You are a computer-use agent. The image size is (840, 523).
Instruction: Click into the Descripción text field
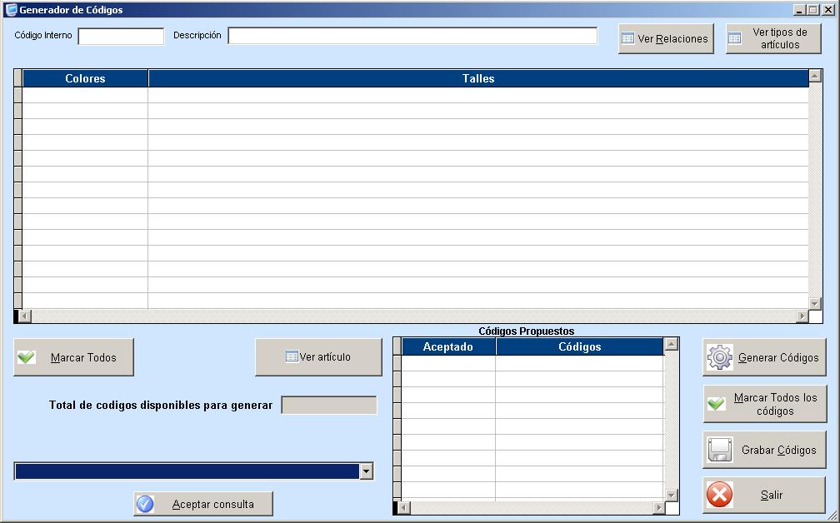tap(412, 36)
